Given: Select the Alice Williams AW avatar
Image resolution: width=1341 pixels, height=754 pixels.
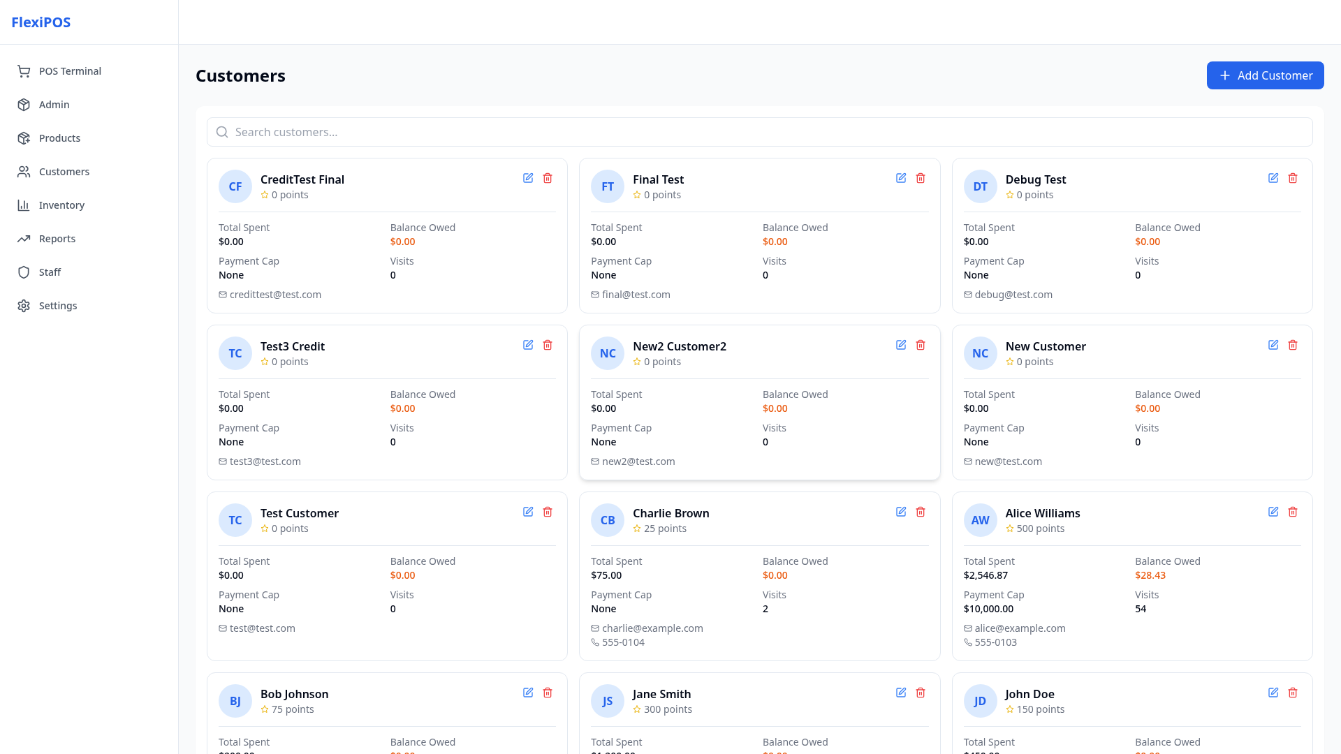Looking at the screenshot, I should pyautogui.click(x=980, y=520).
